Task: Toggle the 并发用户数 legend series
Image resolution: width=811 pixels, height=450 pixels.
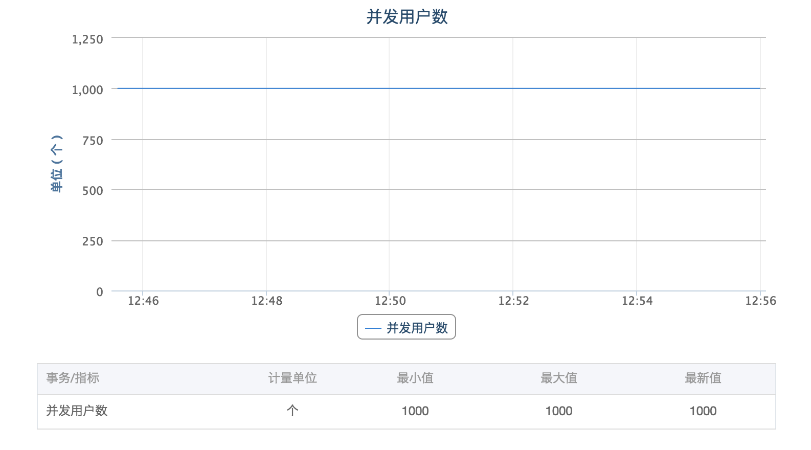Action: coord(407,327)
